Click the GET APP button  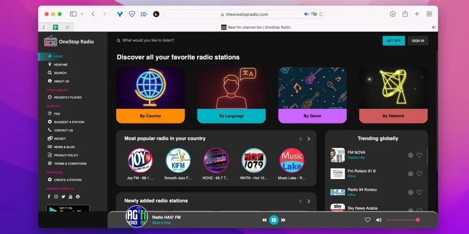click(x=393, y=41)
